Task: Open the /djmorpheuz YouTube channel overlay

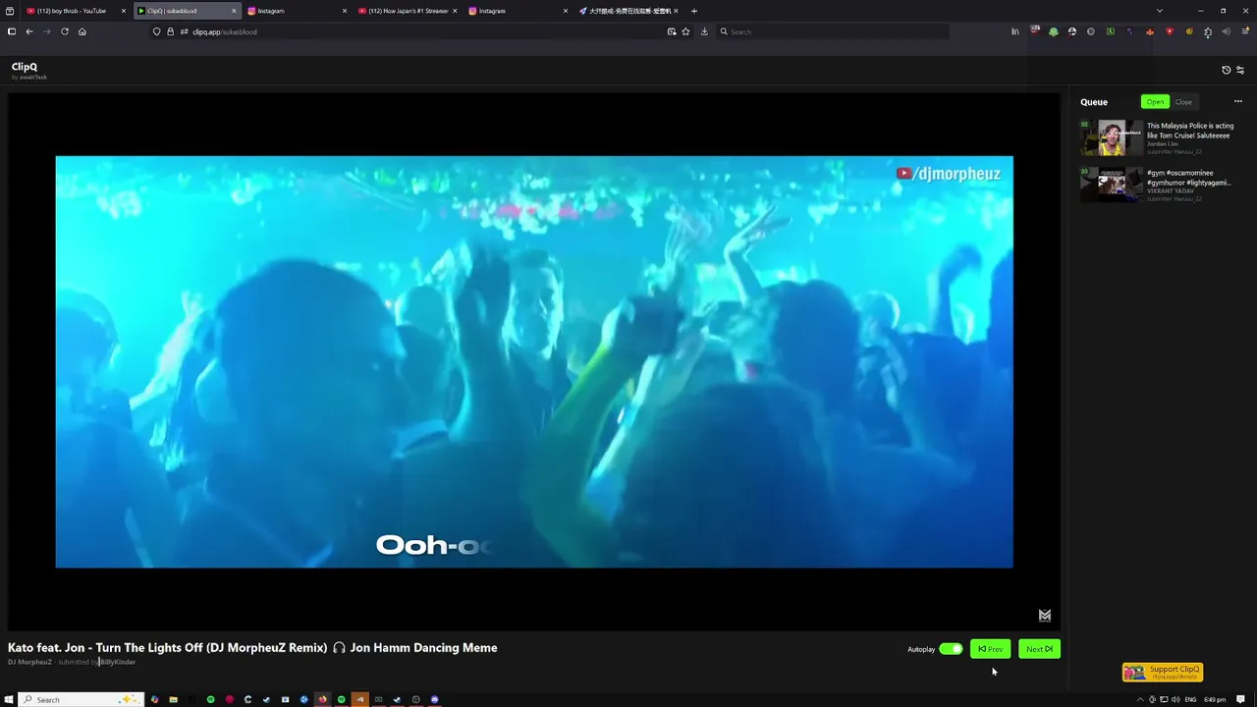Action: [x=949, y=174]
